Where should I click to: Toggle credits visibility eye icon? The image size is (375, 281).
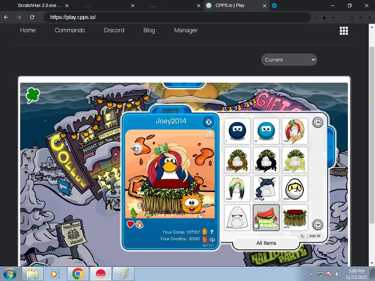212,239
